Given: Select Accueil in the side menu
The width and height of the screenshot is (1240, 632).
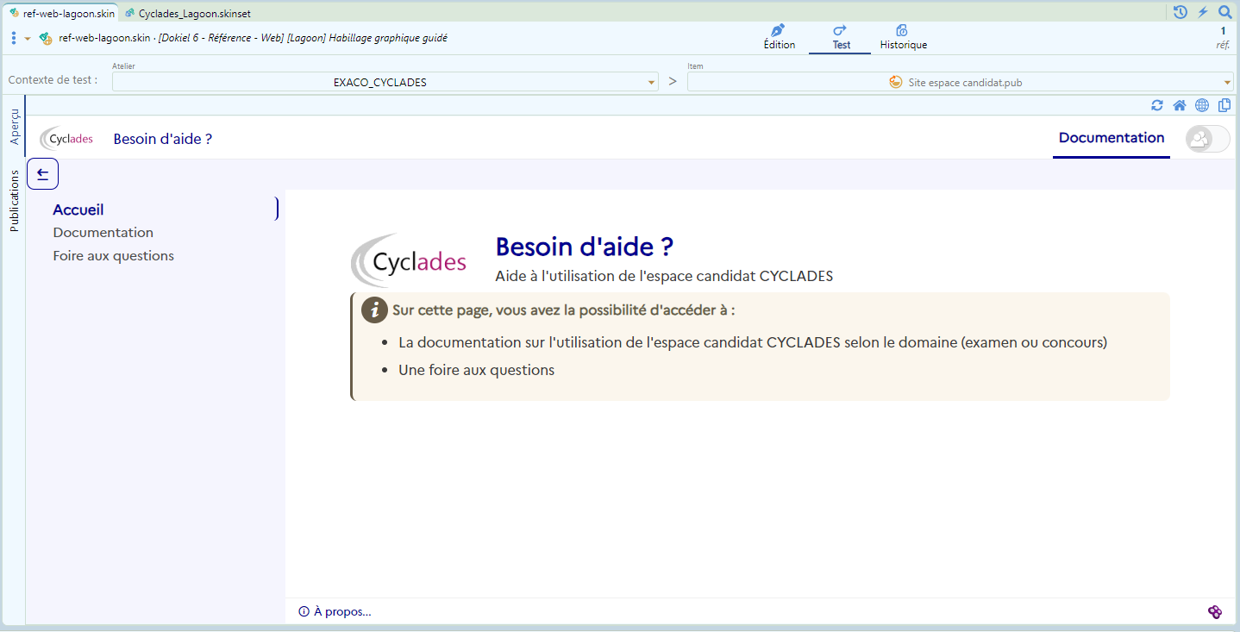Looking at the screenshot, I should [78, 210].
